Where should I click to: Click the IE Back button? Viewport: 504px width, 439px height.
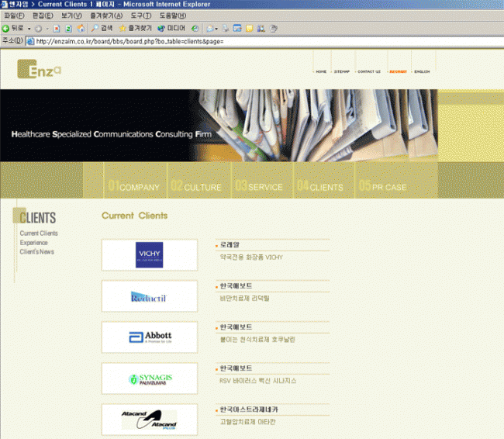click(12, 28)
